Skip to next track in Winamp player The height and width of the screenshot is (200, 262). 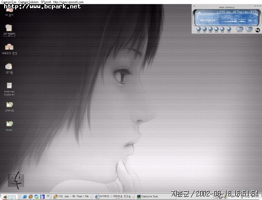222,29
